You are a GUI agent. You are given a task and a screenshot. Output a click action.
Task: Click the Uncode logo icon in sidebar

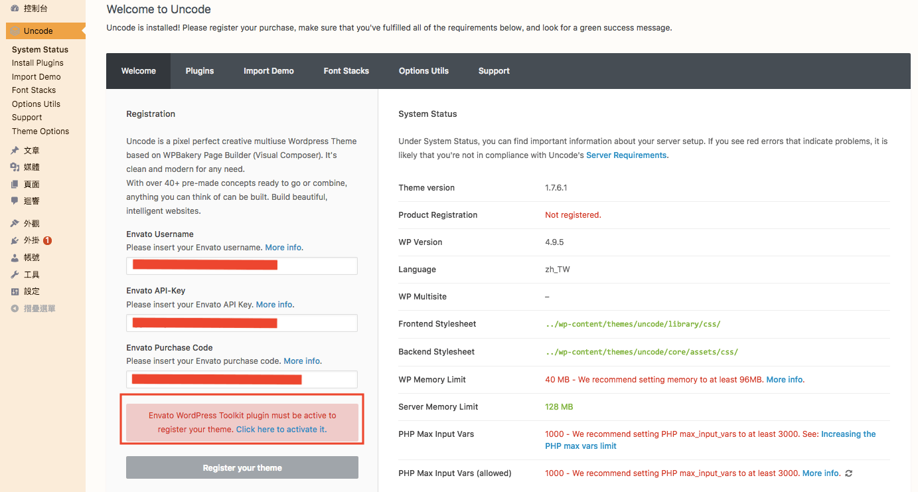point(15,31)
